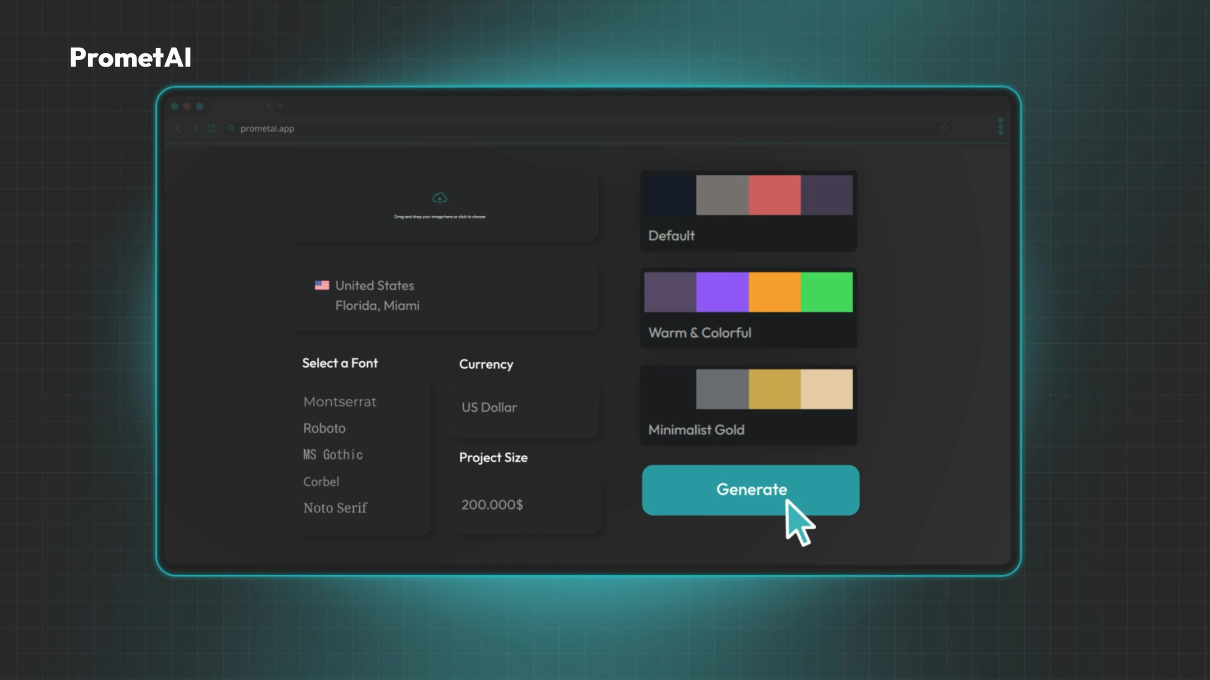The width and height of the screenshot is (1210, 680).
Task: Click the United States flag icon
Action: pyautogui.click(x=322, y=285)
